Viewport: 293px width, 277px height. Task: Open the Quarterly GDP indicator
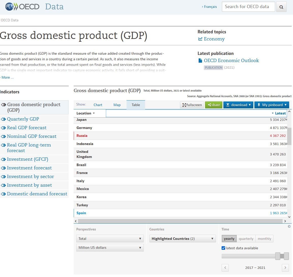click(x=23, y=119)
